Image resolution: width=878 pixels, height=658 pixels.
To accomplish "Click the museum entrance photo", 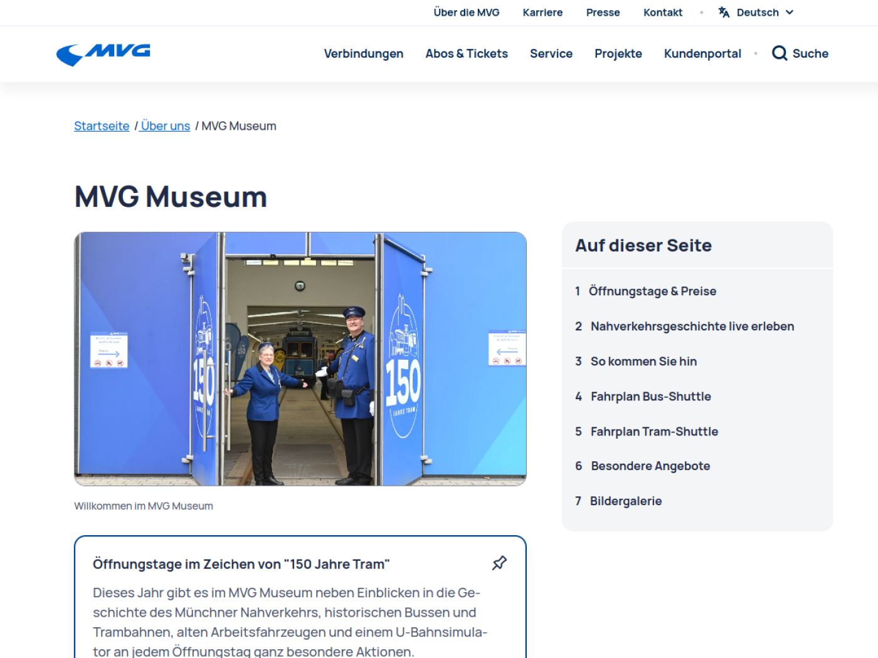I will tap(300, 359).
